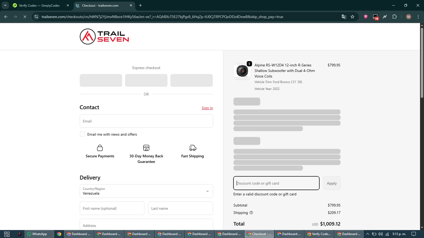Click the page vertical scrollbar thumb

pyautogui.click(x=422, y=63)
